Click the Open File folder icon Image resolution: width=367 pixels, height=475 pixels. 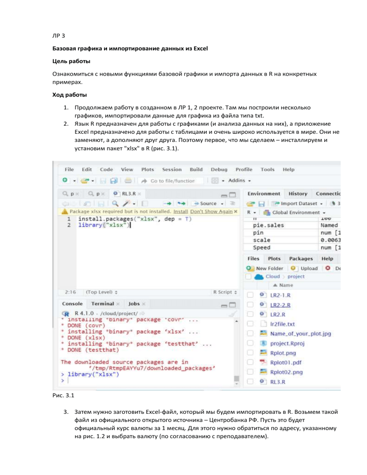click(85, 181)
